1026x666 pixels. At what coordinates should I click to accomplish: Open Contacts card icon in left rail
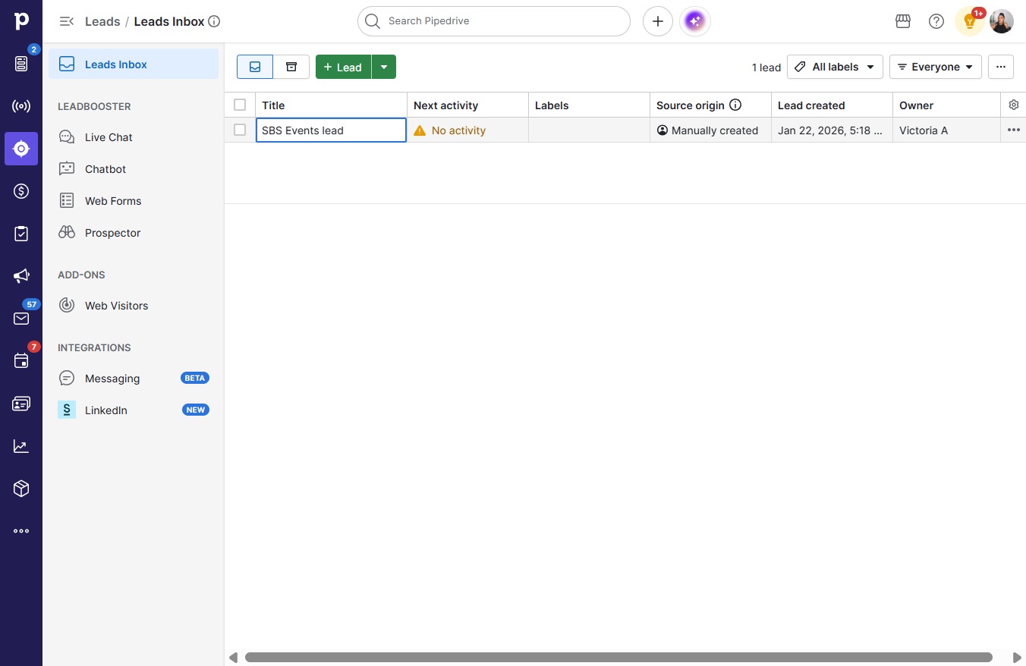[21, 404]
